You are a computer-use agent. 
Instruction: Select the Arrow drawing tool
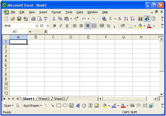click(52, 105)
